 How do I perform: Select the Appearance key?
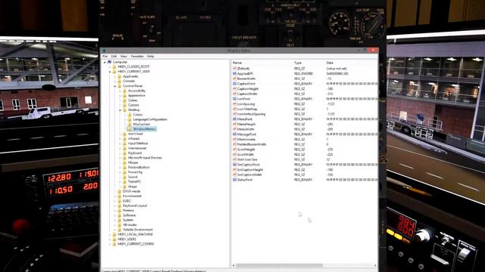tap(136, 96)
